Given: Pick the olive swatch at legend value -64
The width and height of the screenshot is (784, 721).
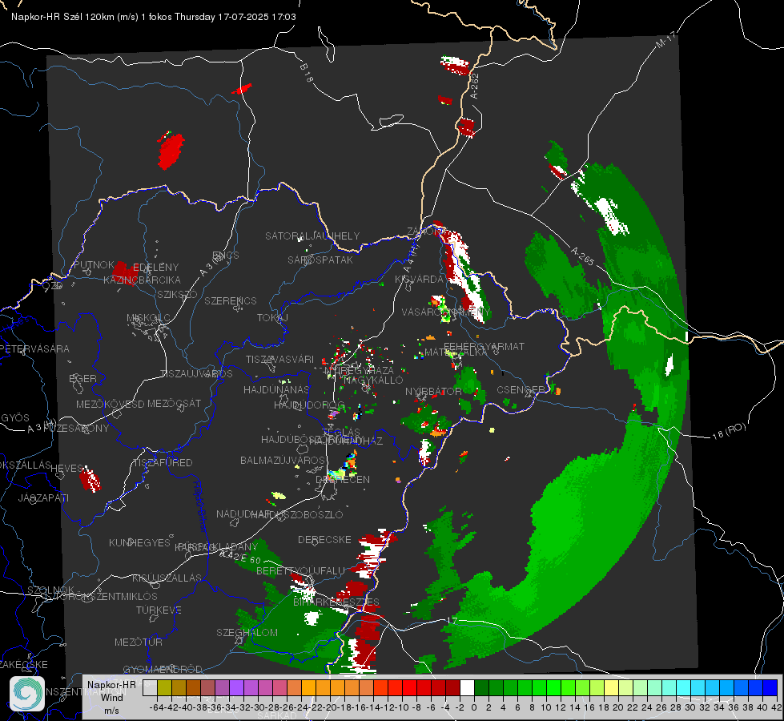Looking at the screenshot, I should [x=164, y=687].
